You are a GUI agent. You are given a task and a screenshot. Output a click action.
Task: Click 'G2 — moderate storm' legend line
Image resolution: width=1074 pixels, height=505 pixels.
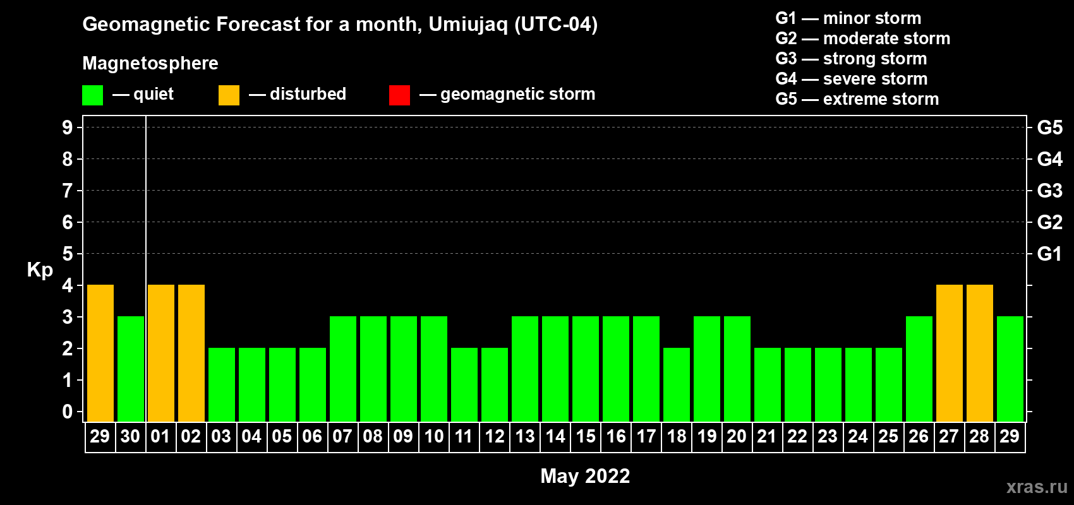863,39
